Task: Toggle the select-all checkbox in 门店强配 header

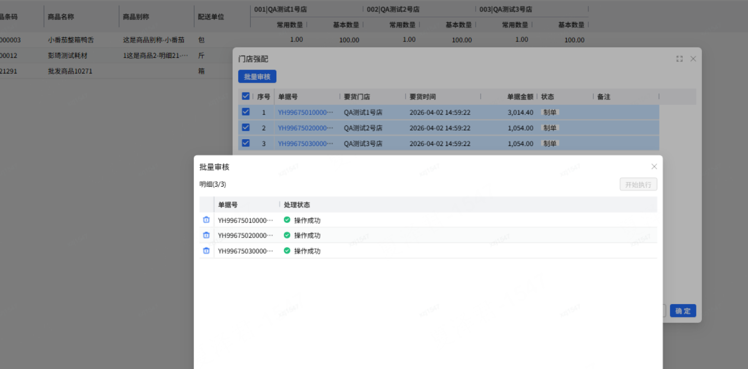Action: pos(245,96)
